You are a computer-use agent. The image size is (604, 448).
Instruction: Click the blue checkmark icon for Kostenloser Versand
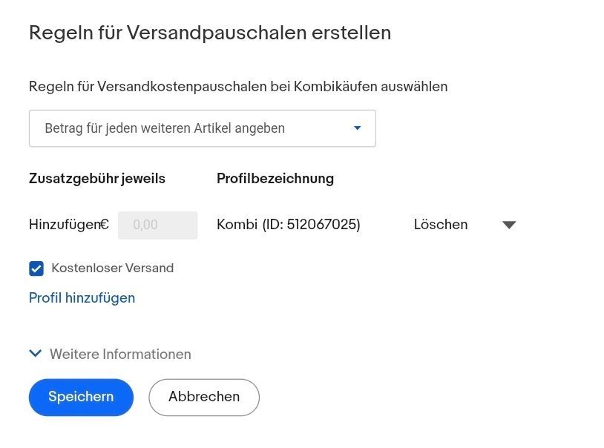[x=36, y=268]
